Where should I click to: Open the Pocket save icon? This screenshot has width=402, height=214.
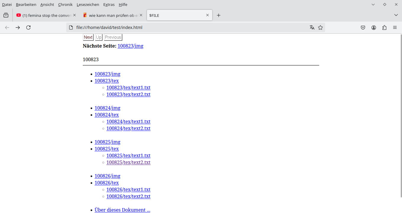click(x=363, y=27)
